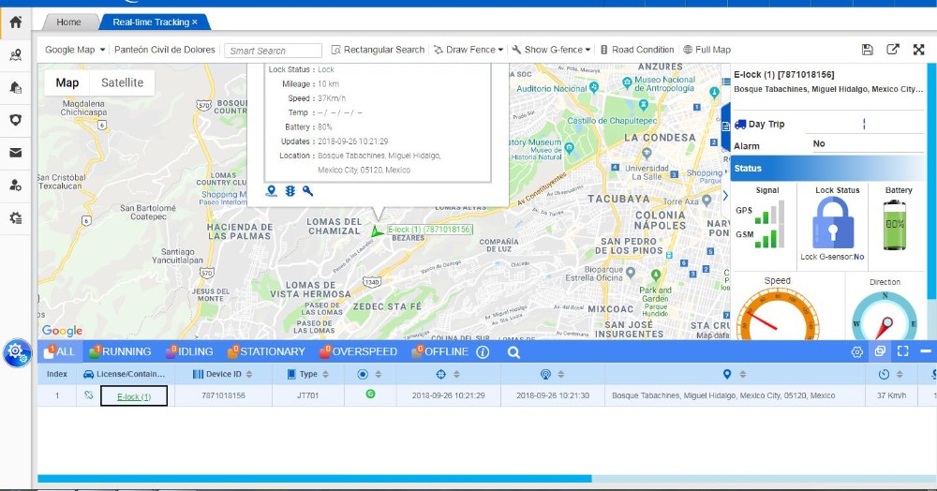Open the device list settings gear
The width and height of the screenshot is (937, 491).
[x=857, y=351]
